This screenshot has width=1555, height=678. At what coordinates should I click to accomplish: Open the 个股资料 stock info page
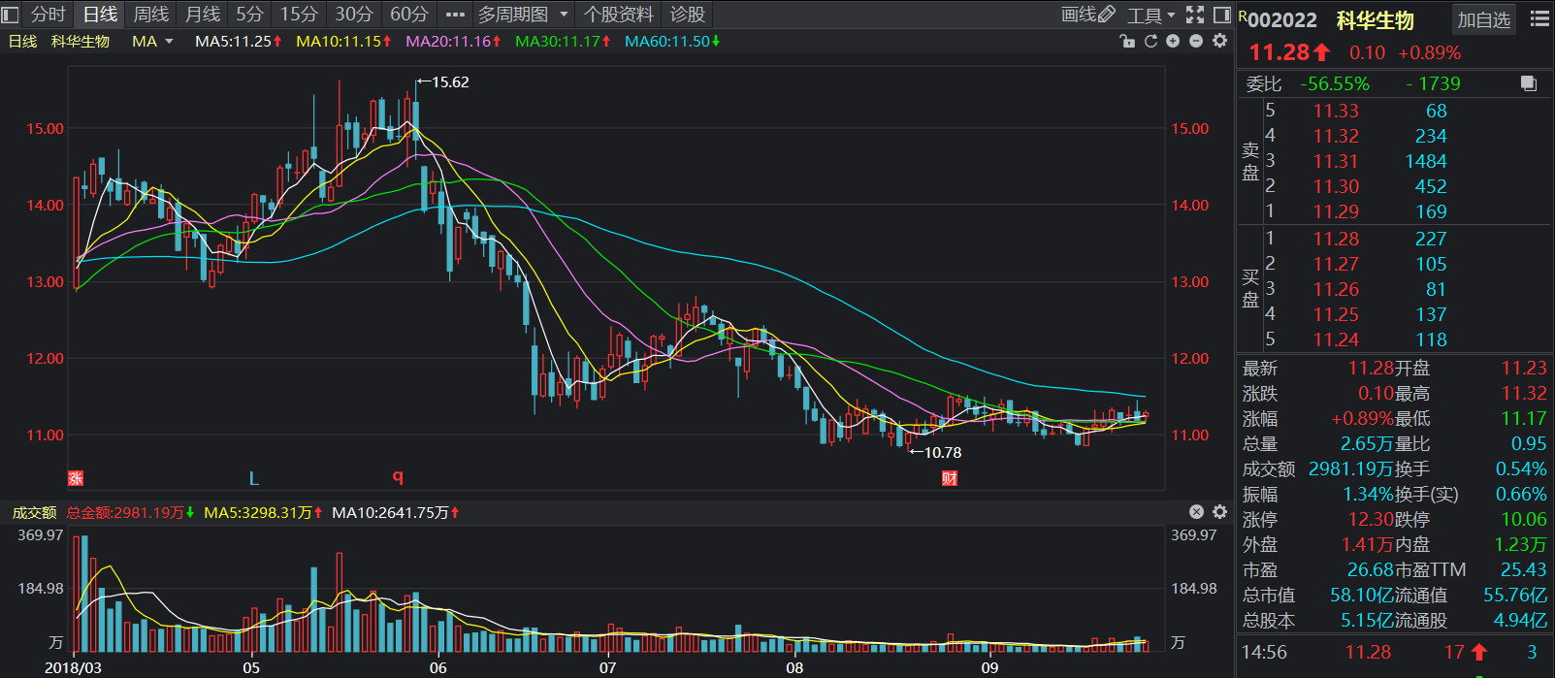[x=618, y=15]
